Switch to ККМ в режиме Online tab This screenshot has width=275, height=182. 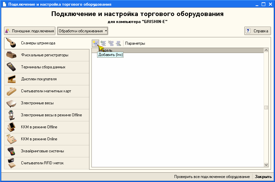point(47,139)
